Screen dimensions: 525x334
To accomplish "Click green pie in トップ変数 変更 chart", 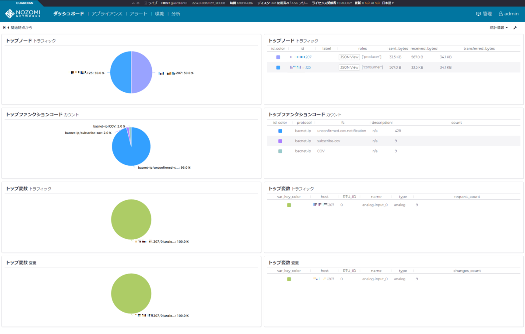I will pyautogui.click(x=131, y=294).
